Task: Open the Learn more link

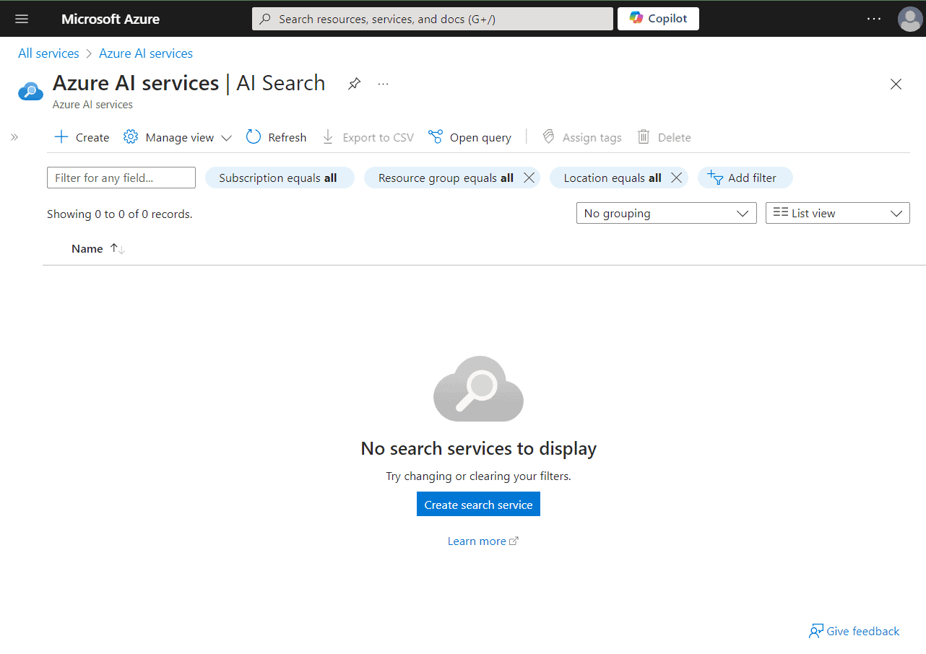Action: coord(483,541)
